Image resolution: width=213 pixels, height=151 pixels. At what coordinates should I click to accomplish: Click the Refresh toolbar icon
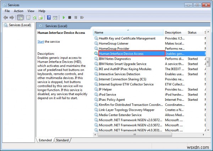pyautogui.click(x=35, y=17)
